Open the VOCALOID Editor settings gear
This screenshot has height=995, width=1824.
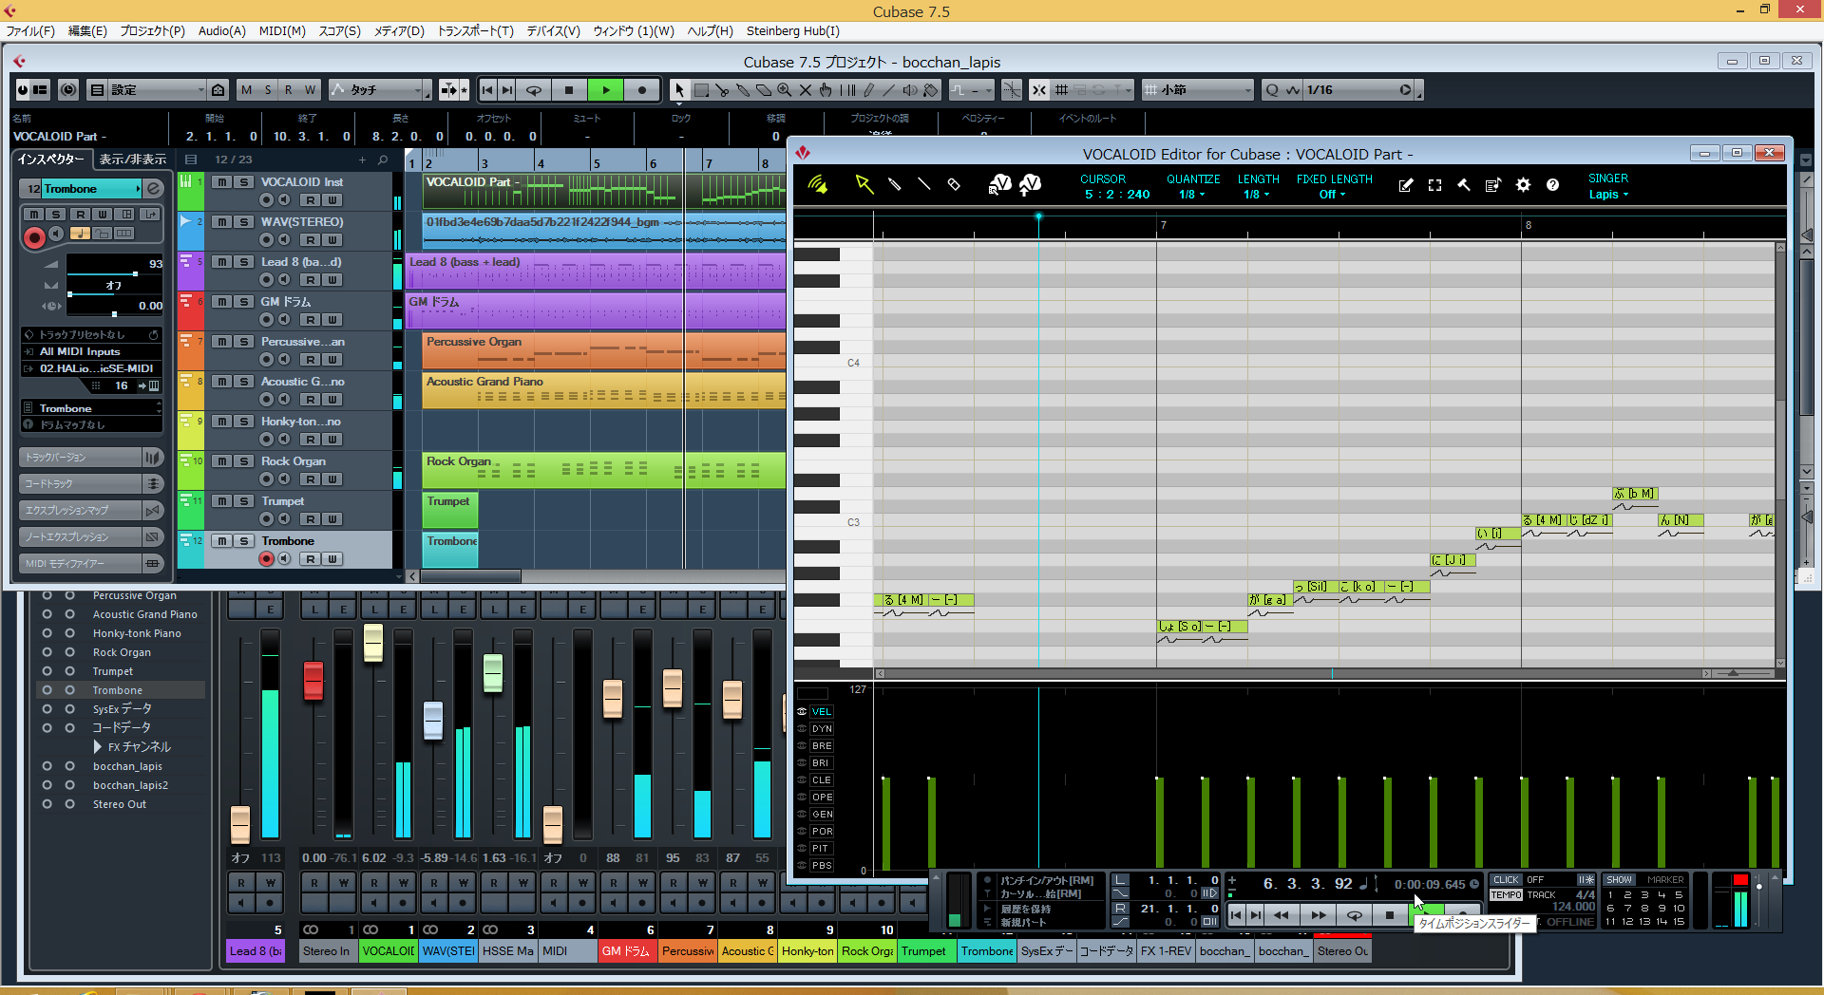click(x=1523, y=185)
